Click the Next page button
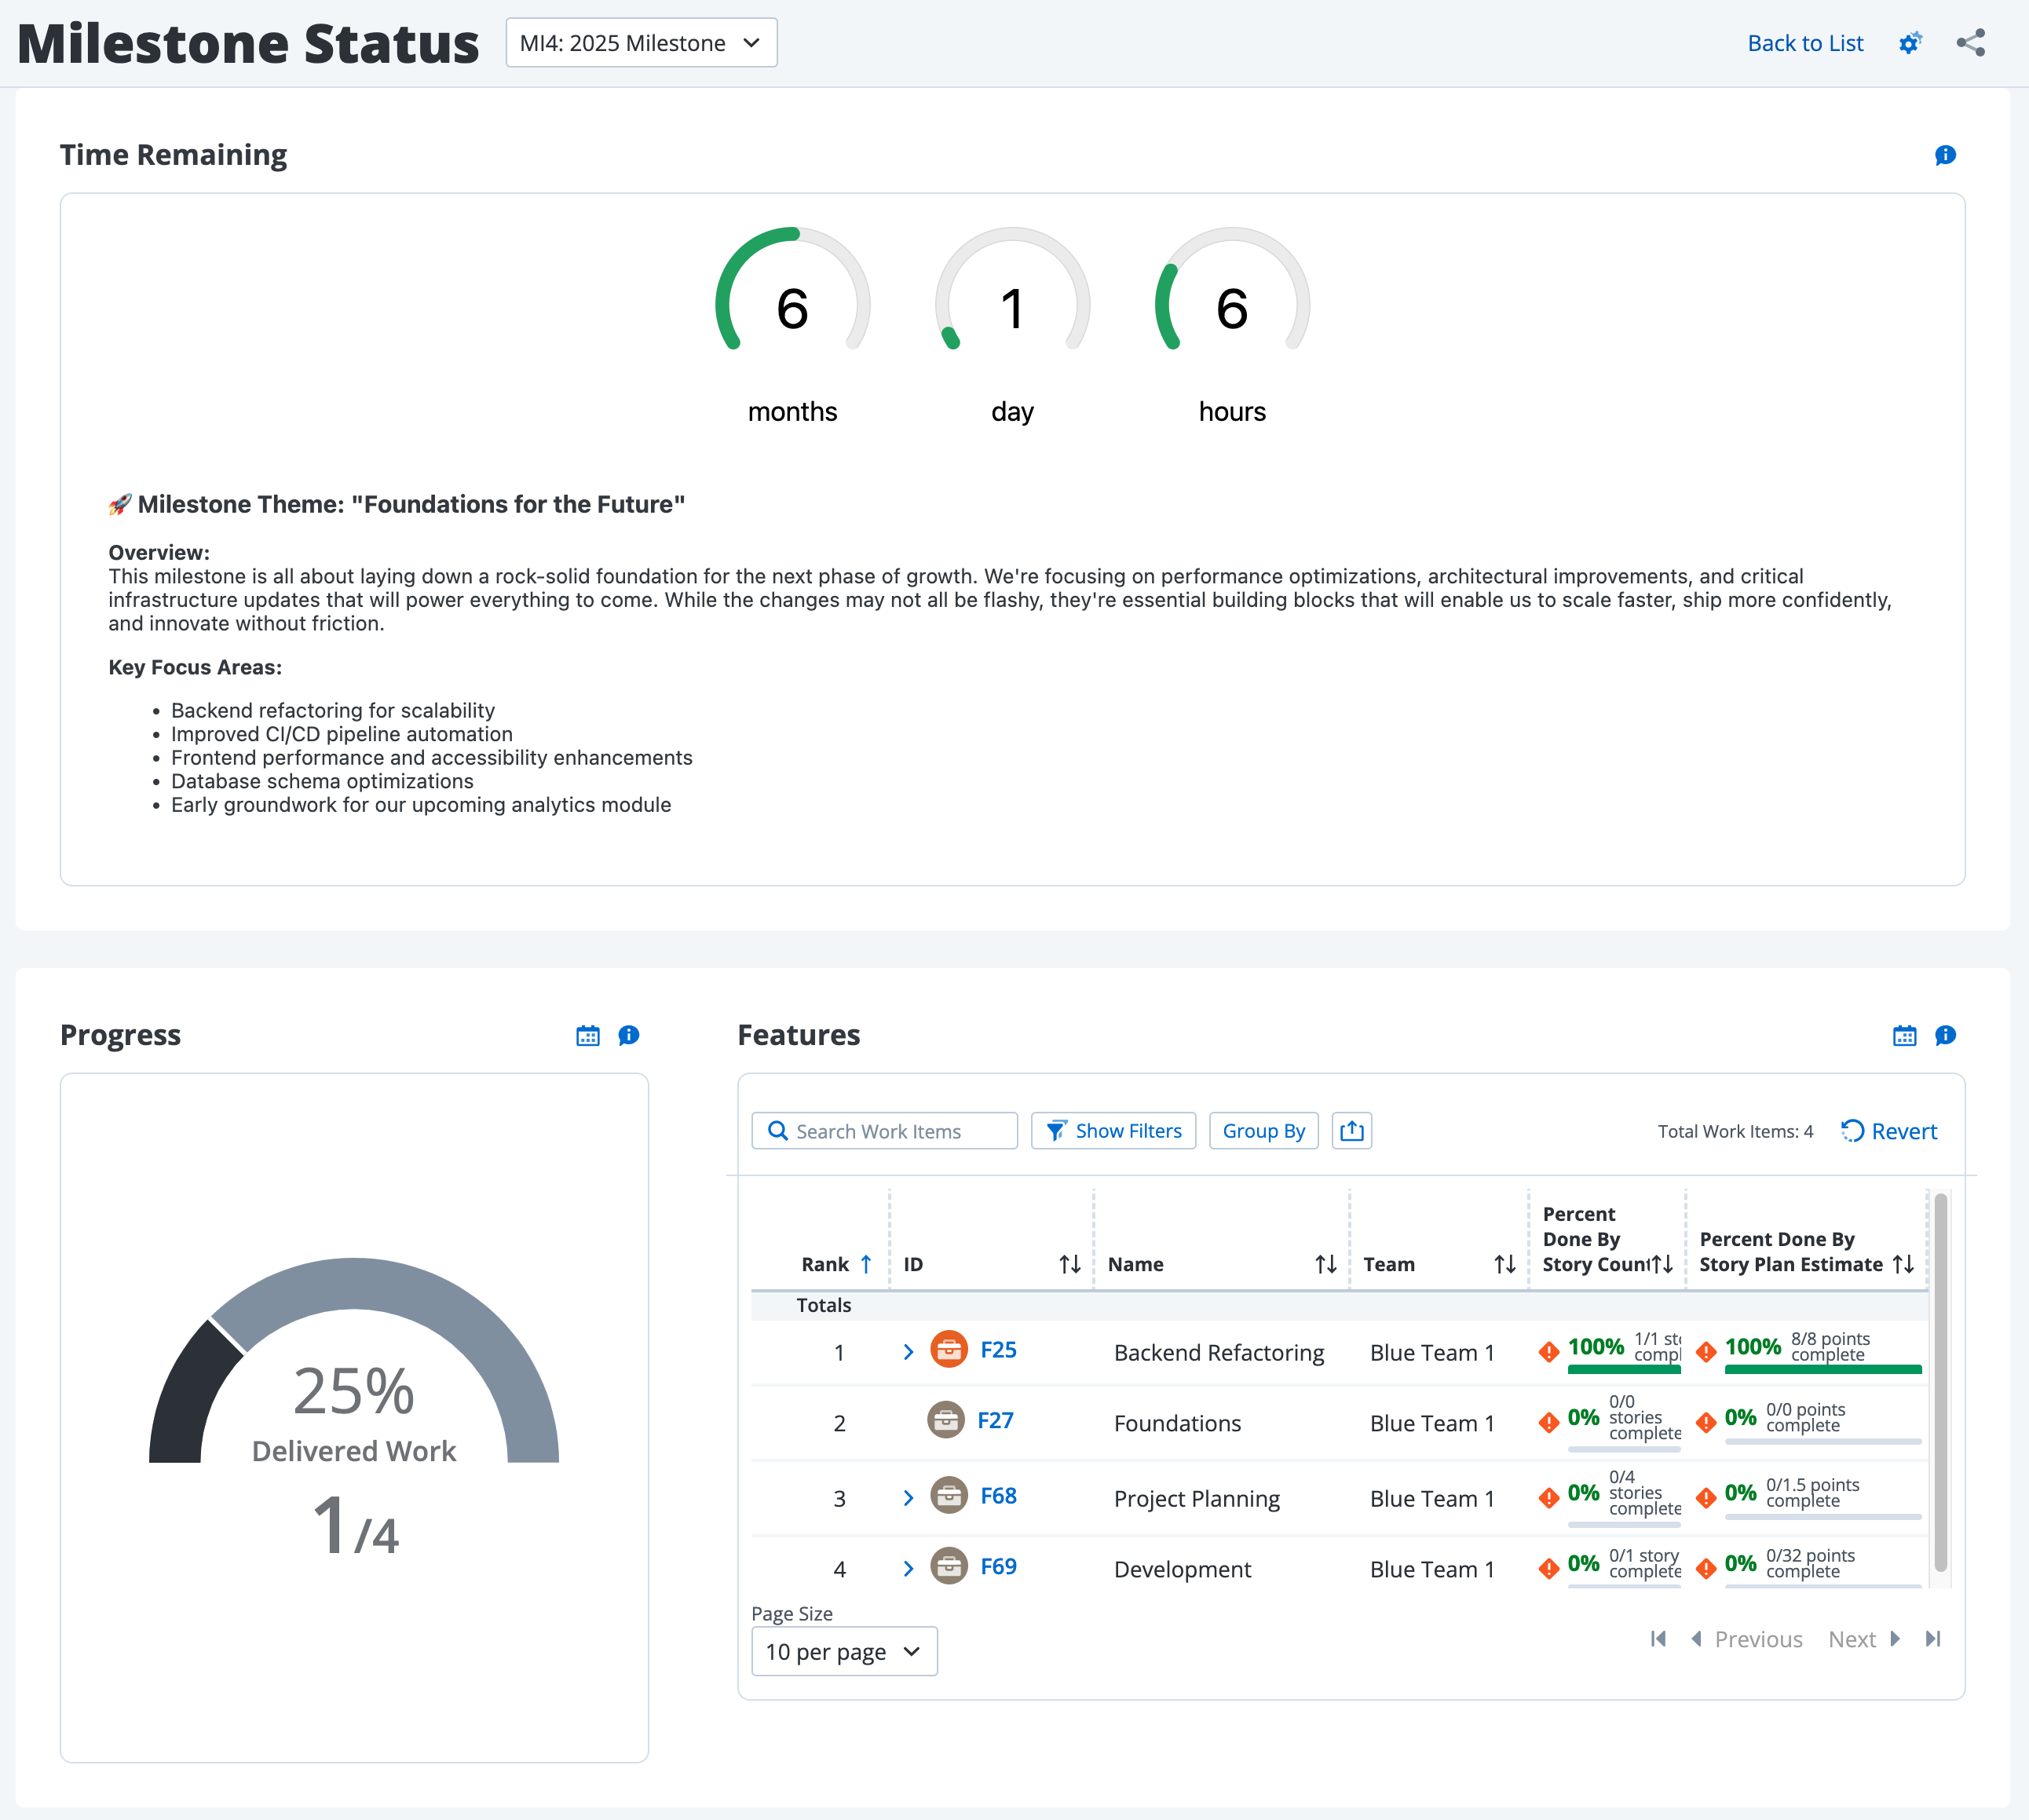 [1864, 1639]
